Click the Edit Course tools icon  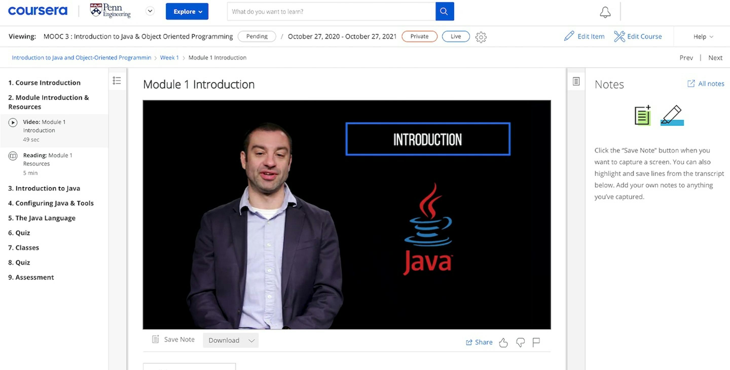click(x=619, y=36)
